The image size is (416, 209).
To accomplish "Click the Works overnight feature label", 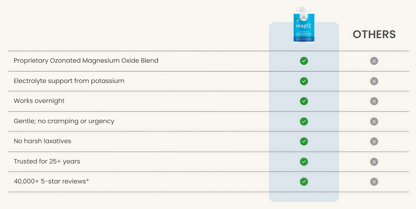I will (39, 101).
